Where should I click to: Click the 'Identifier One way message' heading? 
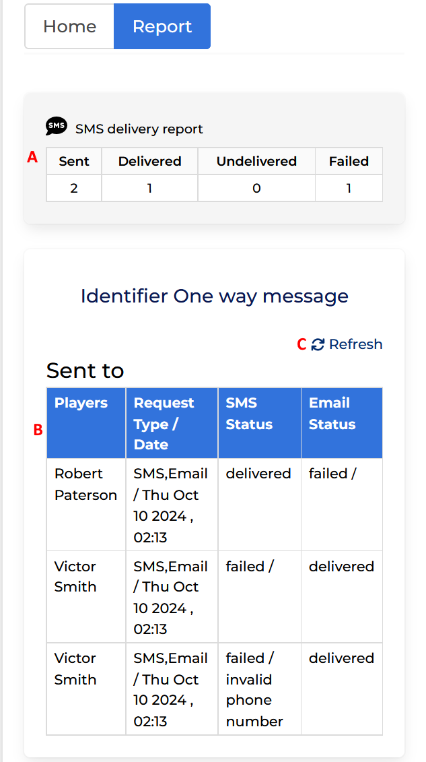point(215,296)
